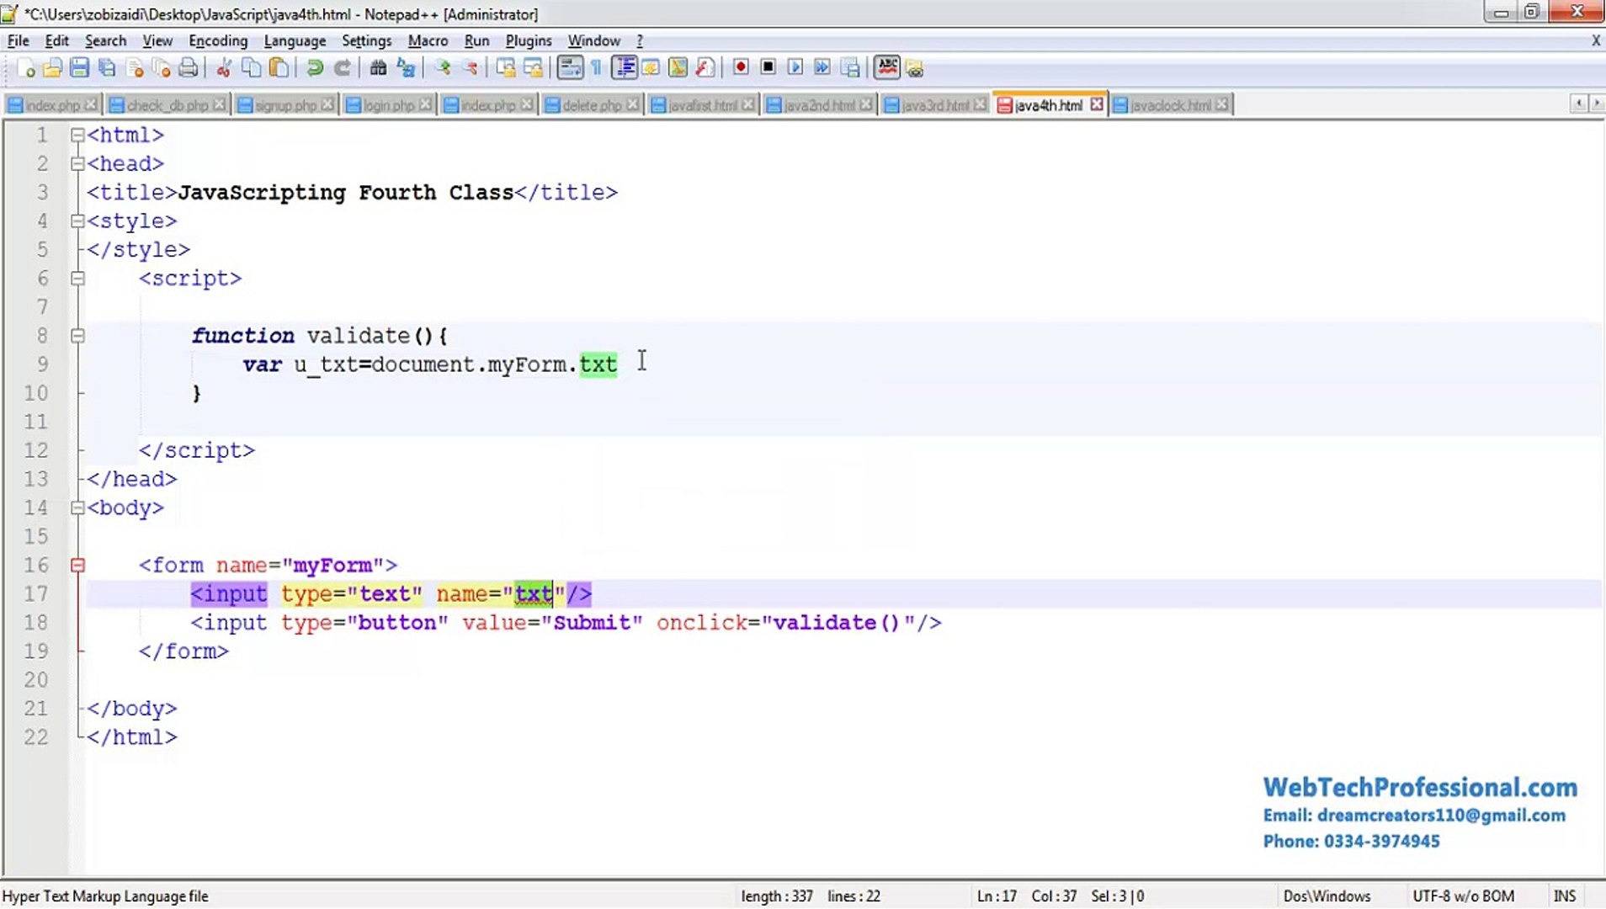Viewport: 1606px width, 909px height.
Task: Copy selection with toolbar icon
Action: click(x=251, y=68)
